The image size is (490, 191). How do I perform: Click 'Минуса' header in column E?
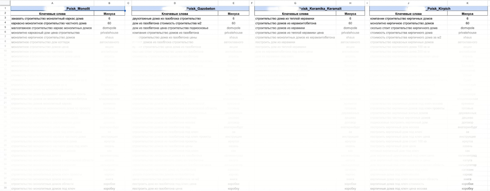point(233,14)
